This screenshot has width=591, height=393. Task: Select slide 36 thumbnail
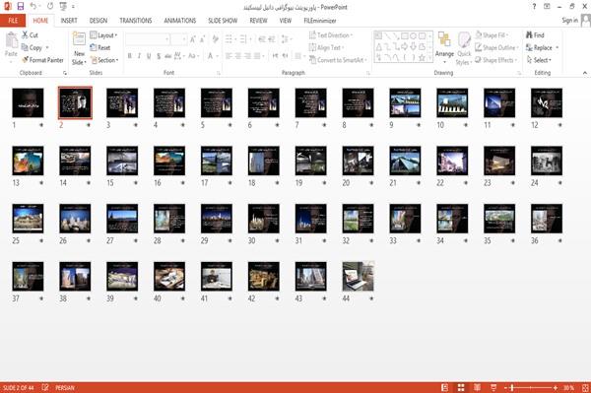[547, 219]
